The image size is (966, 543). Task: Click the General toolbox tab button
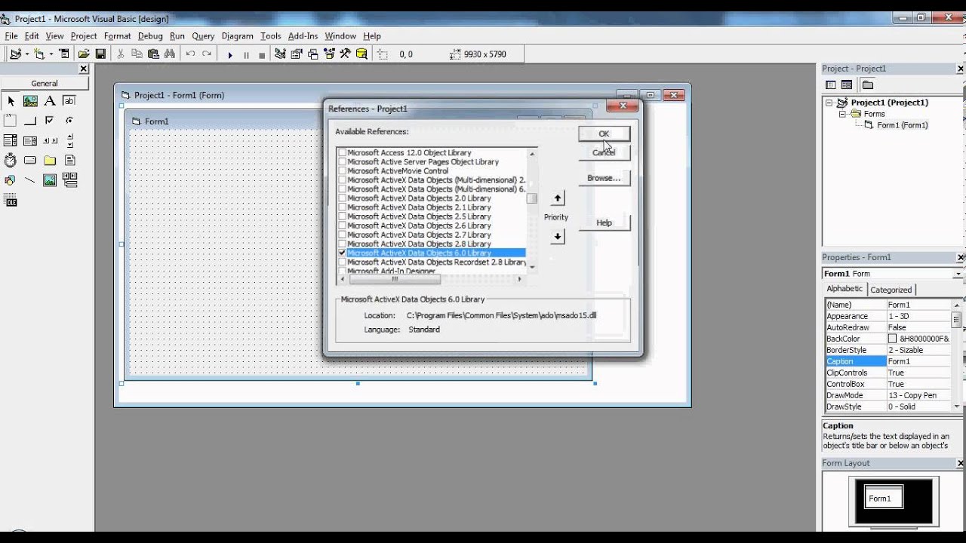[45, 84]
